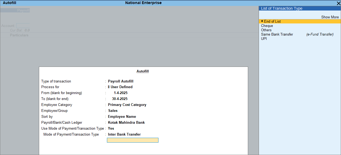The width and height of the screenshot is (341, 155).
Task: Click the empty highlighted transaction type field
Action: pyautogui.click(x=133, y=140)
